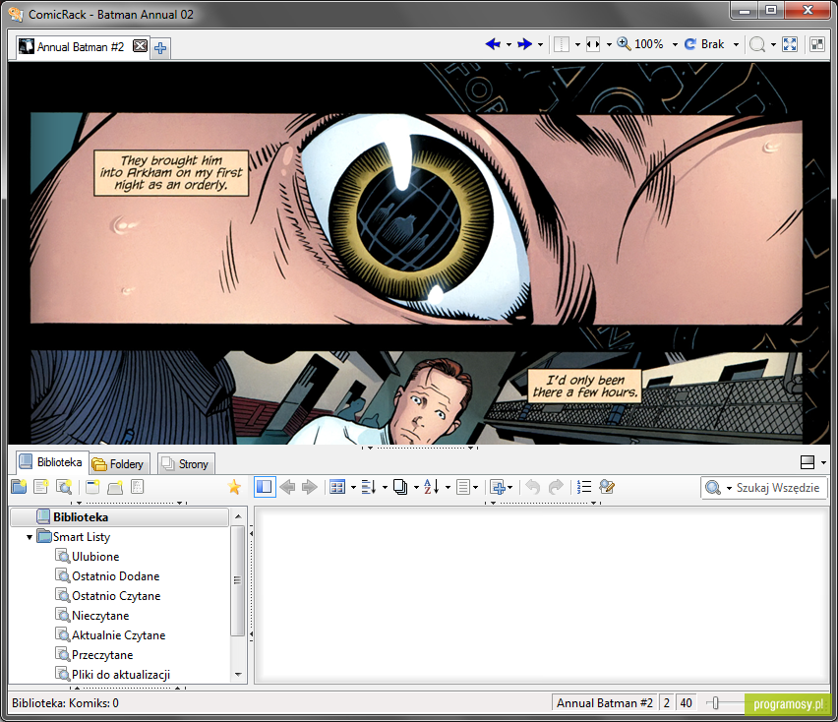Open the page layout dropdown arrow
The width and height of the screenshot is (838, 722).
tap(577, 44)
